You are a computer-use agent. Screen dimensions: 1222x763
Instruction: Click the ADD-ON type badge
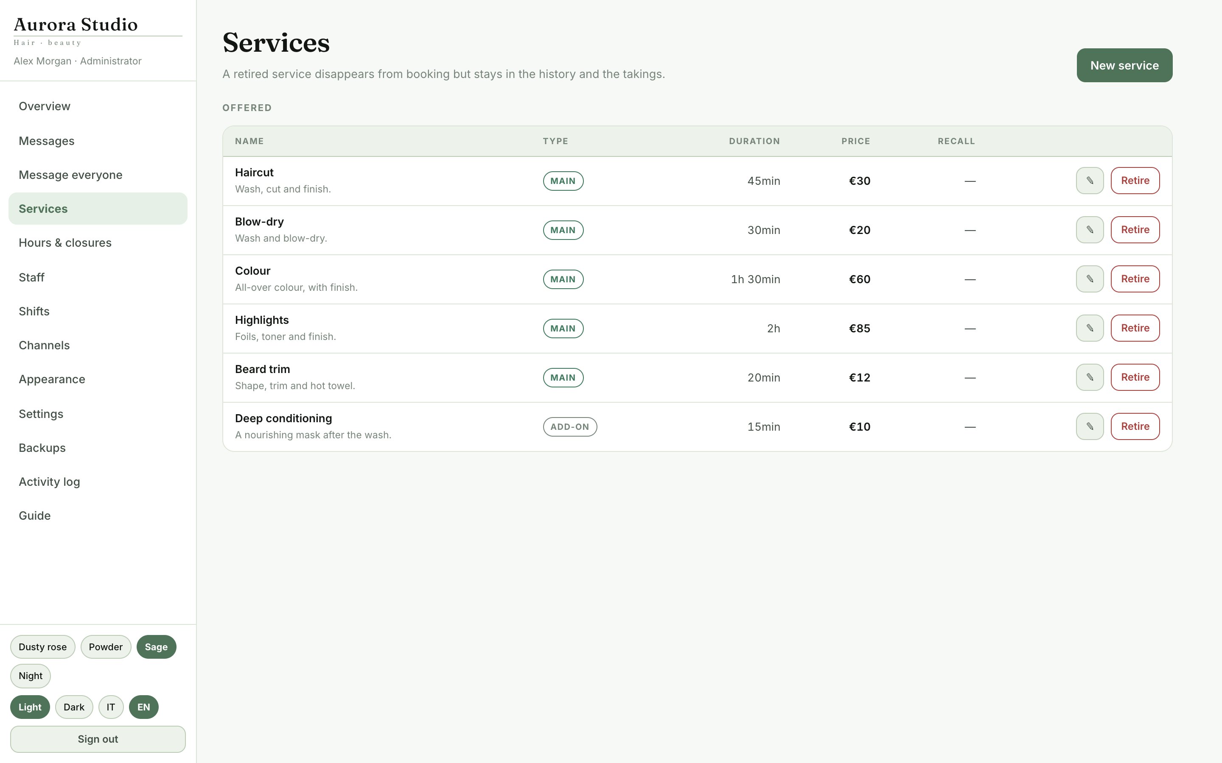pyautogui.click(x=569, y=427)
